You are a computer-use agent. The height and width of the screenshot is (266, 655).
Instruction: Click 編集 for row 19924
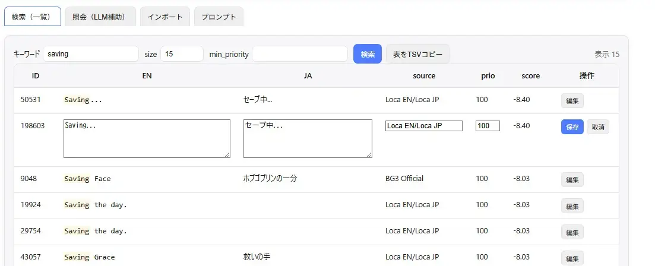point(572,206)
